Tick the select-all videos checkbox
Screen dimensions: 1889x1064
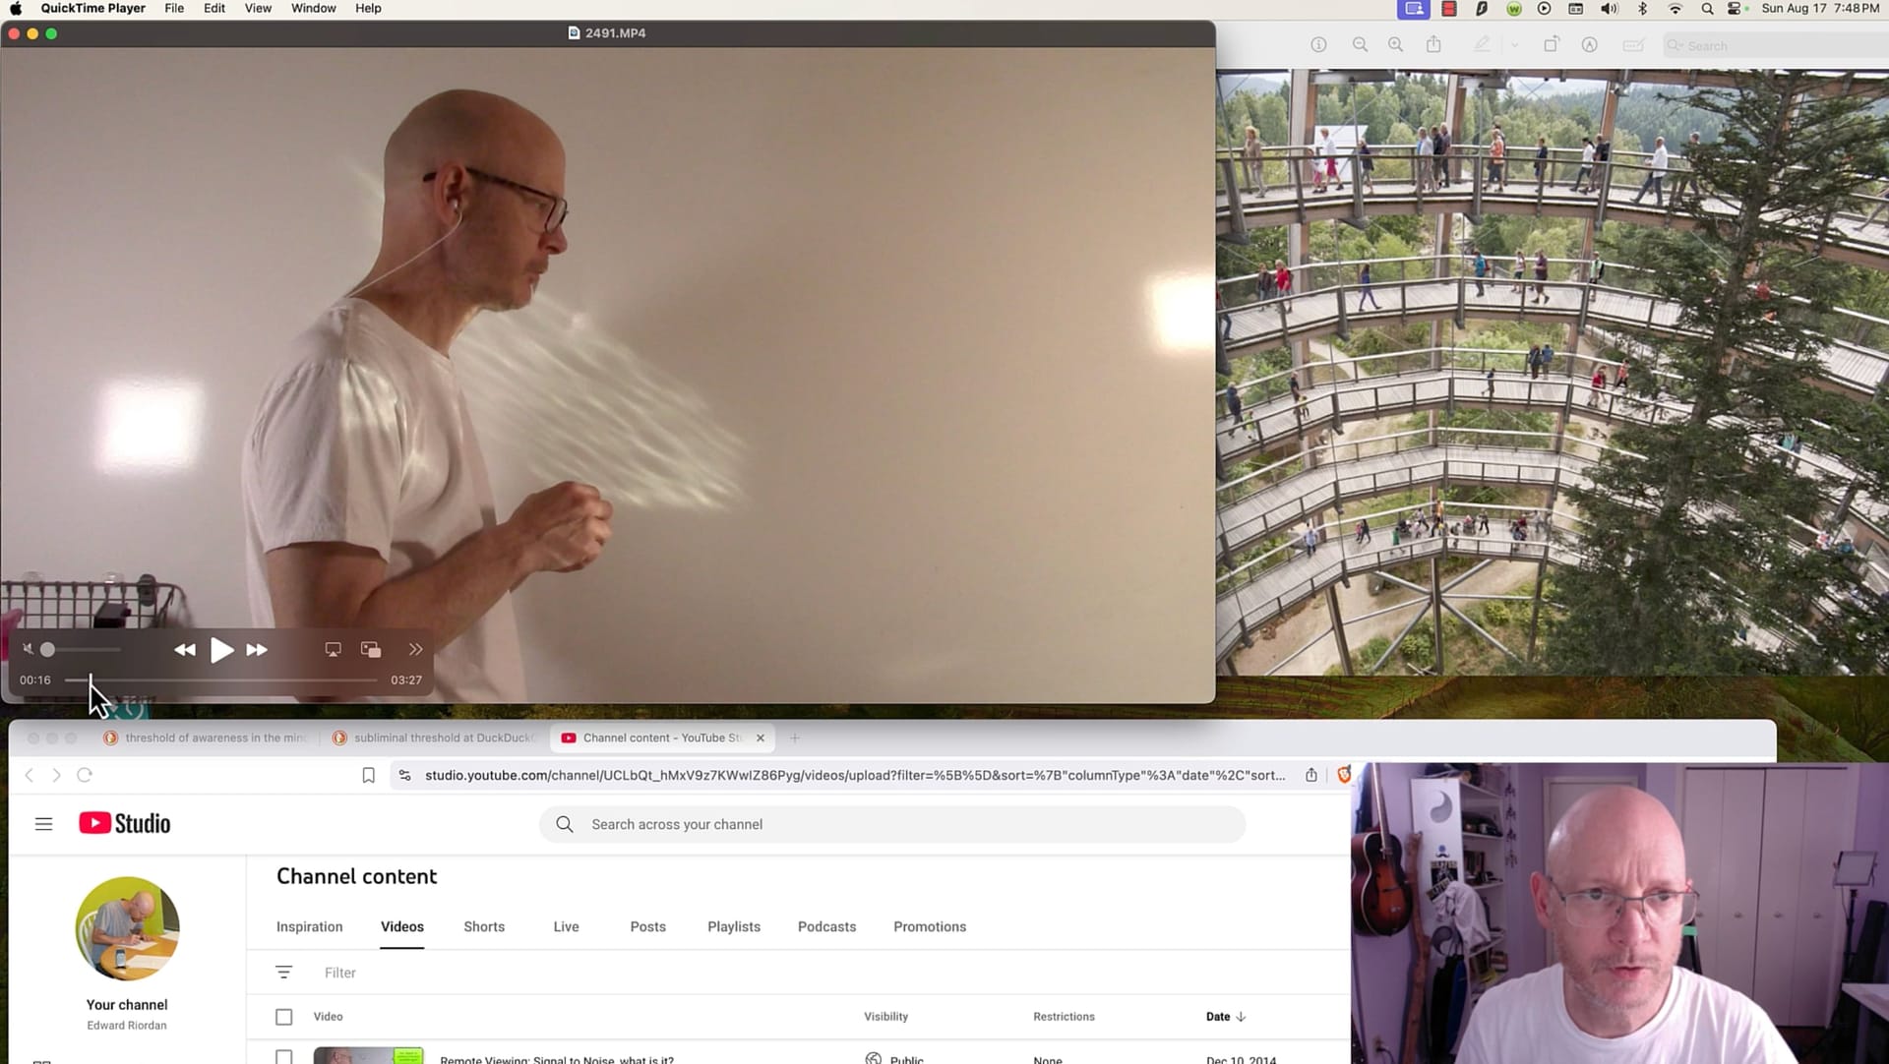284,1017
